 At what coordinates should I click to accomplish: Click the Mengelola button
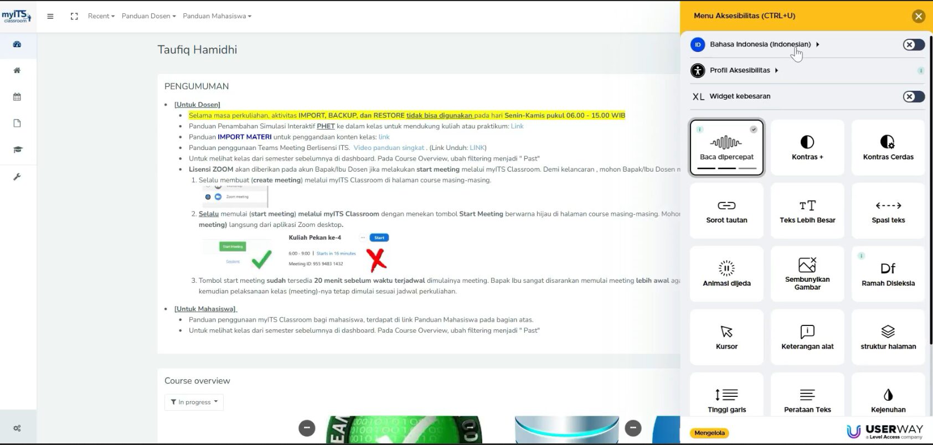(x=709, y=433)
